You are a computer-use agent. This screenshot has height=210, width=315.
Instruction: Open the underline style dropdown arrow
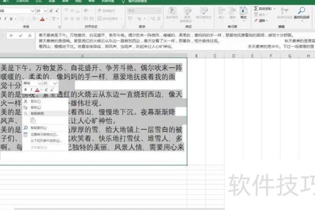[x=15, y=19]
